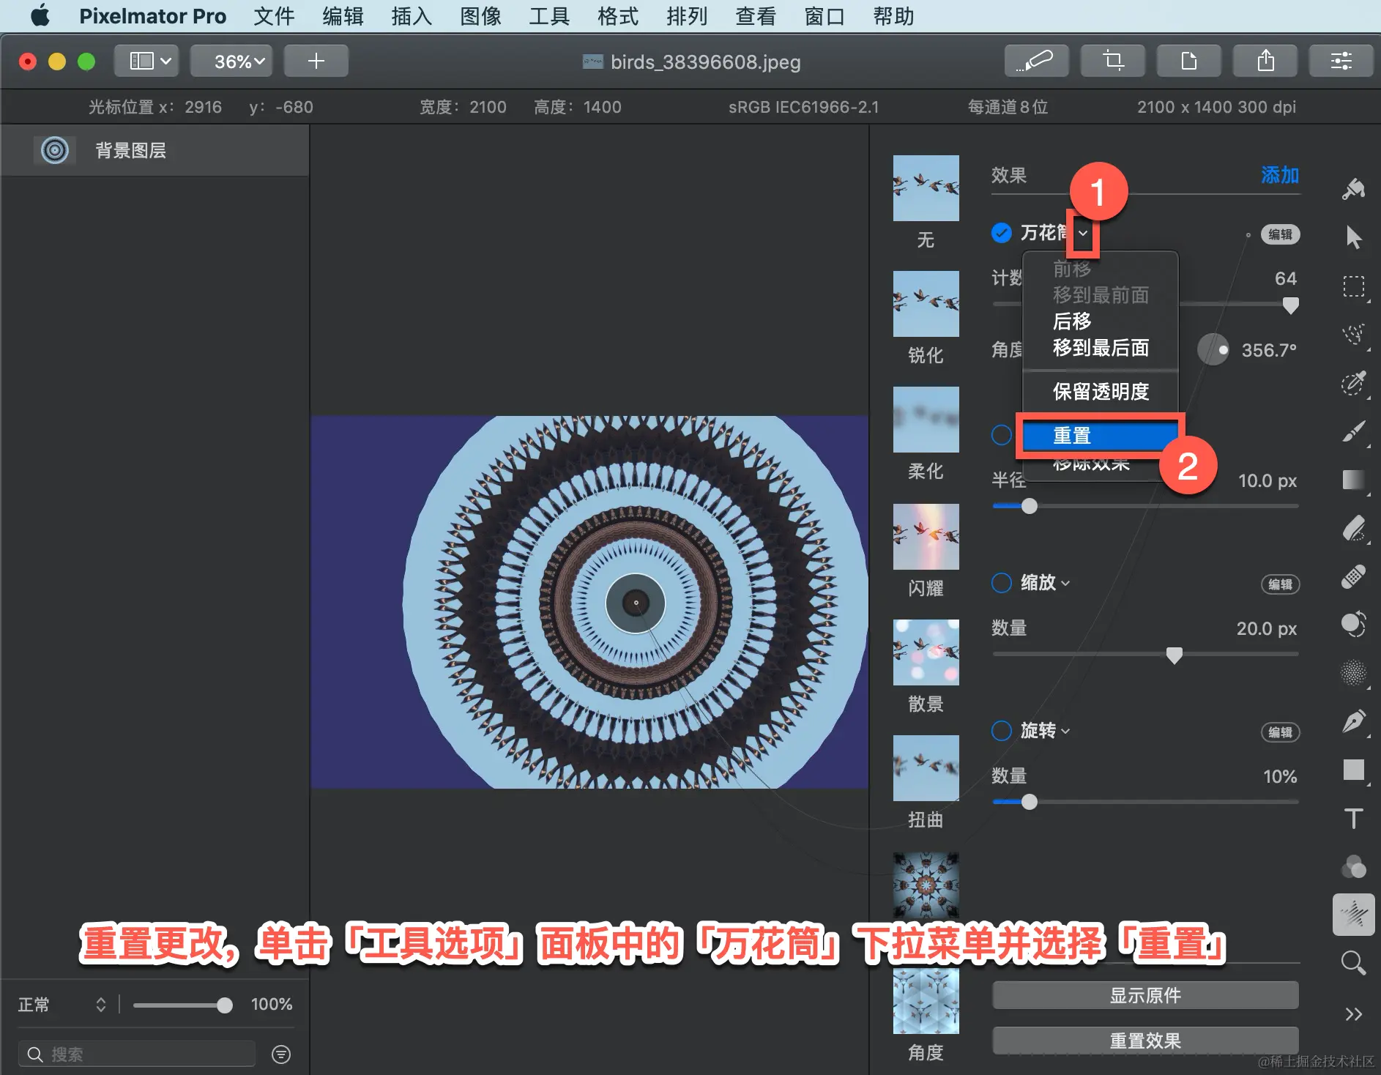Select the Style (paint bucket) tool
This screenshot has width=1381, height=1075.
(x=1353, y=189)
